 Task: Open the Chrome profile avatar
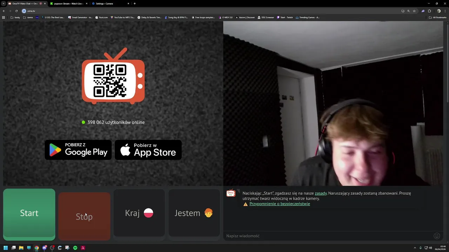click(x=438, y=11)
